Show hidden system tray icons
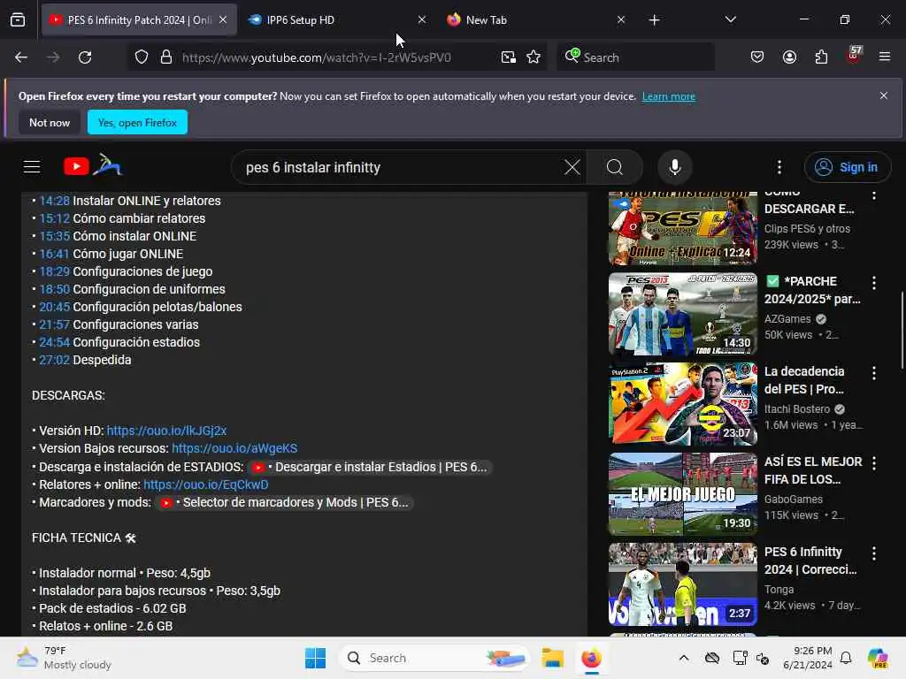The image size is (906, 679). pos(684,658)
